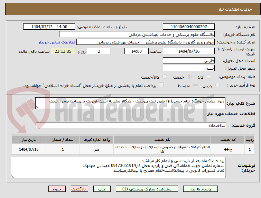This screenshot has height=198, width=261.
Task: Click the 'کد خدمت' column header
Action: [x=228, y=140]
